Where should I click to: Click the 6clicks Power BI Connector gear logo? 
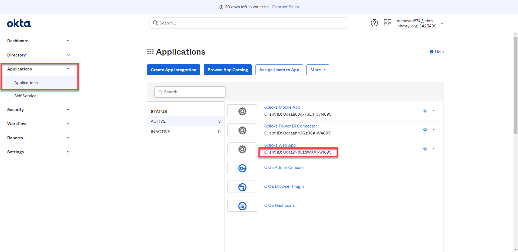click(242, 130)
